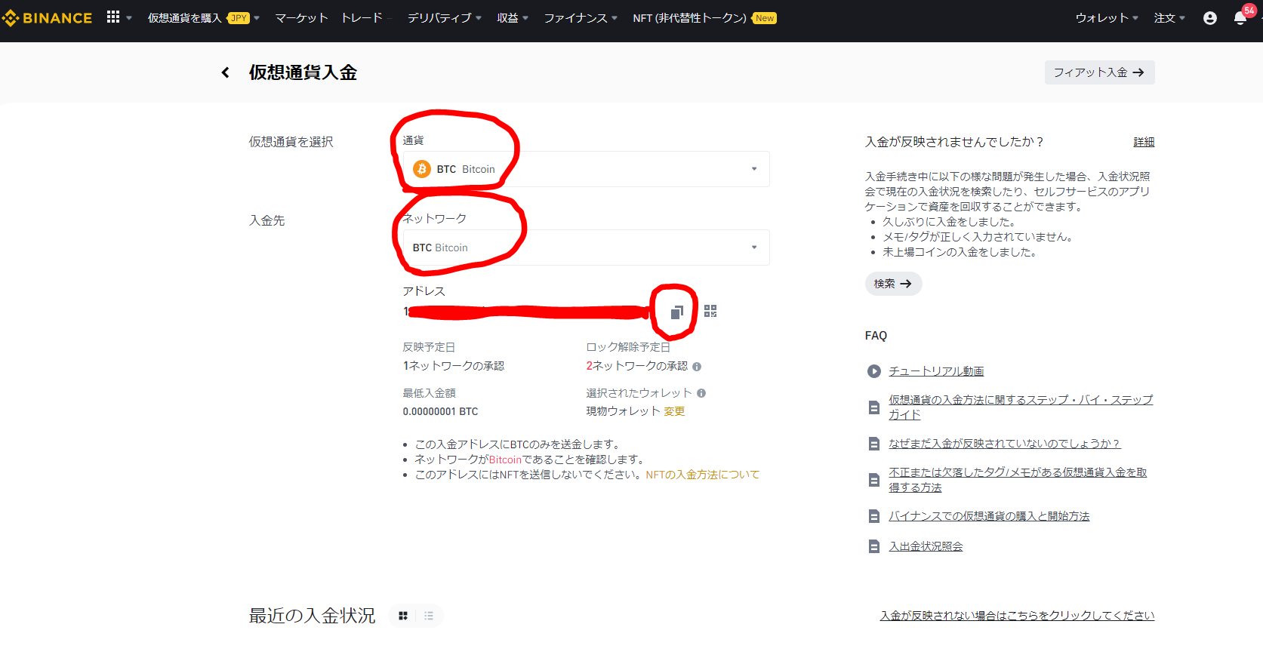This screenshot has height=661, width=1263.
Task: Click the play icon beside チュートリアル動画
Action: [874, 371]
